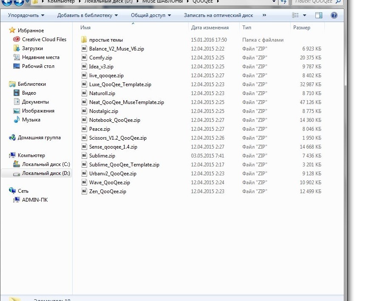Viewport: 369px width, 301px height.
Task: Click the Balance_V2_Muse_V6.zip file icon
Action: (84, 49)
